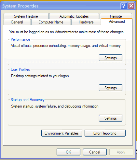Viewport: 137px width, 160px height.
Task: Select the Remote tab
Action: [116, 16]
